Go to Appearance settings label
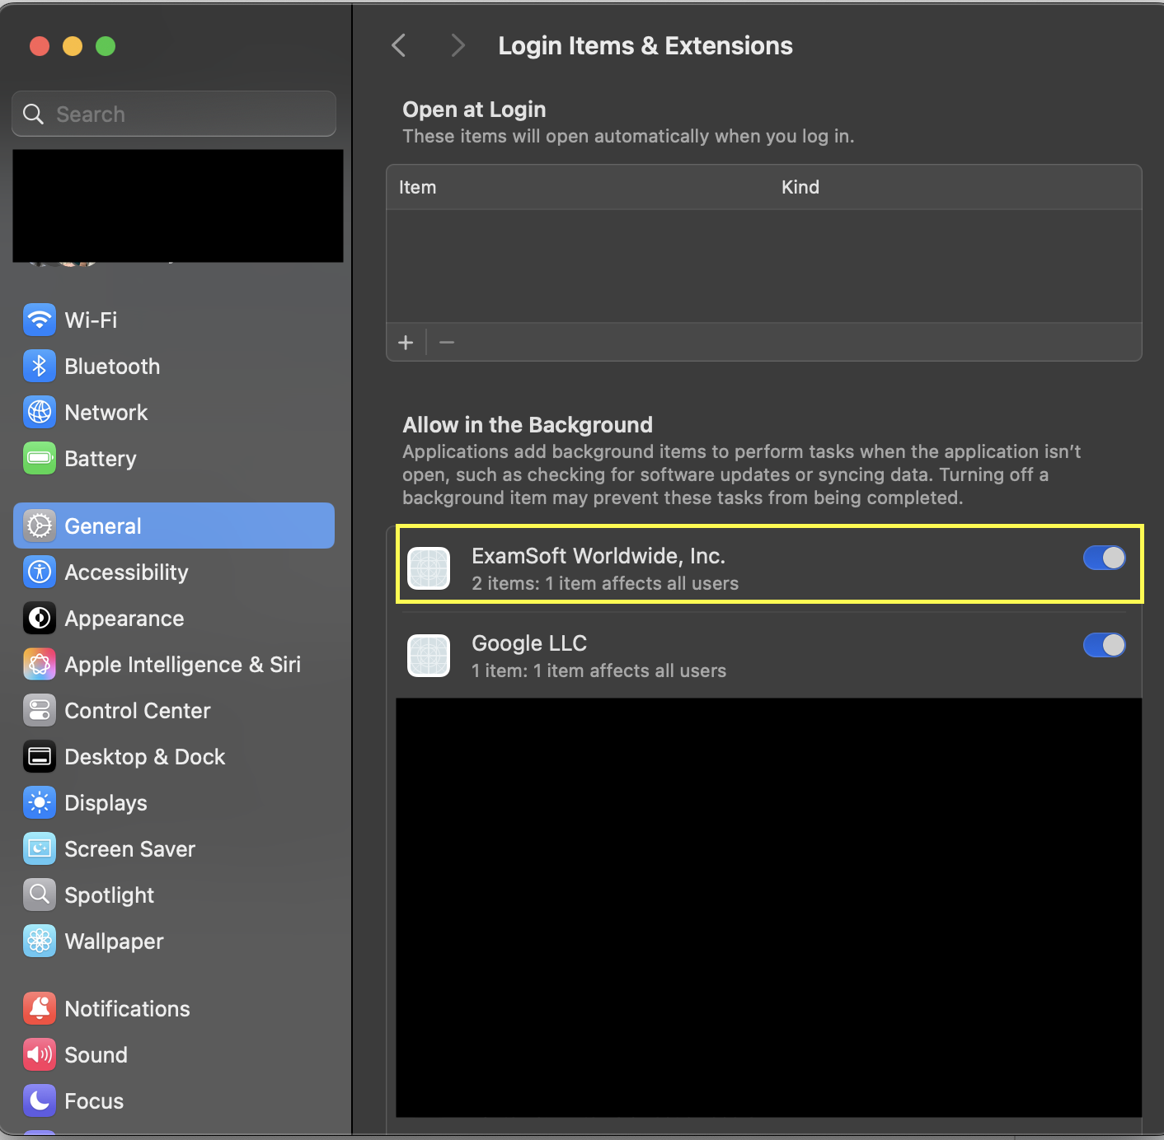Image resolution: width=1164 pixels, height=1140 pixels. click(124, 618)
